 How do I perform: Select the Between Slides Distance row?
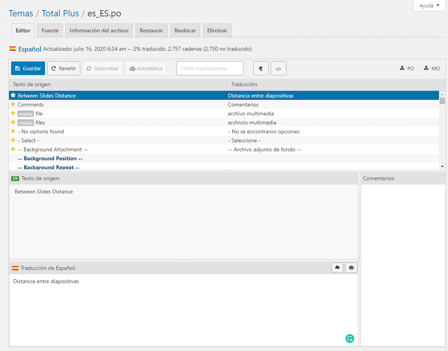224,96
